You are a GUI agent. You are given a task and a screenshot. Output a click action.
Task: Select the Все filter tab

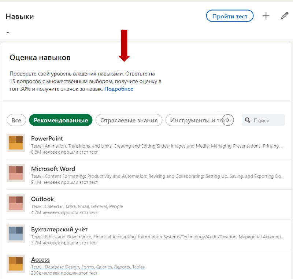[16, 120]
